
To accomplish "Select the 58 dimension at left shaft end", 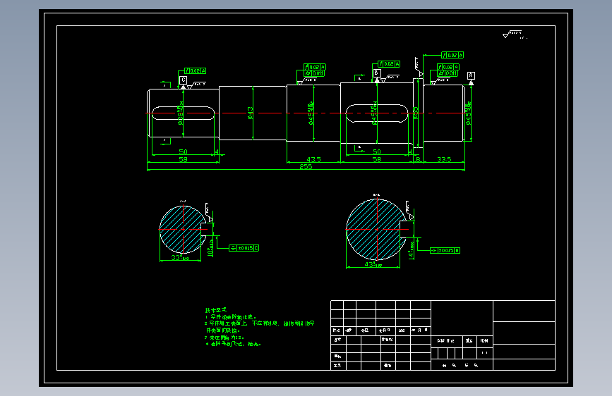I will click(x=183, y=159).
